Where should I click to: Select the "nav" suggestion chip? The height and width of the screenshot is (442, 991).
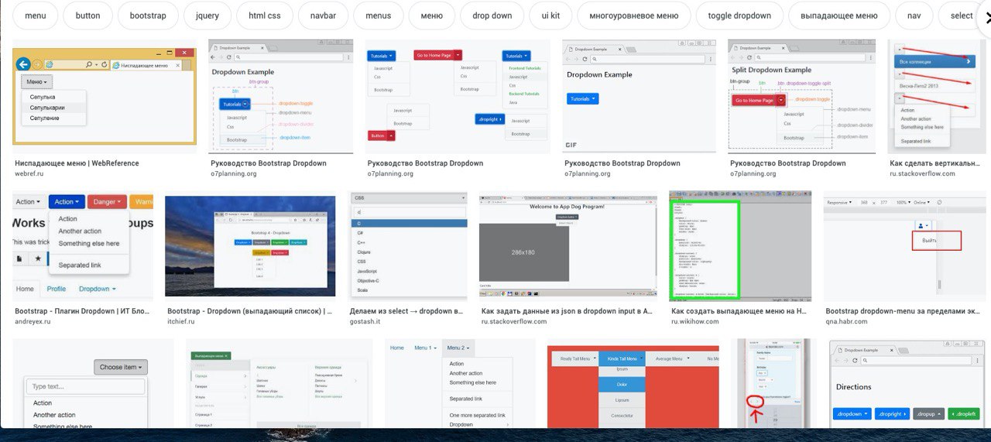point(914,15)
